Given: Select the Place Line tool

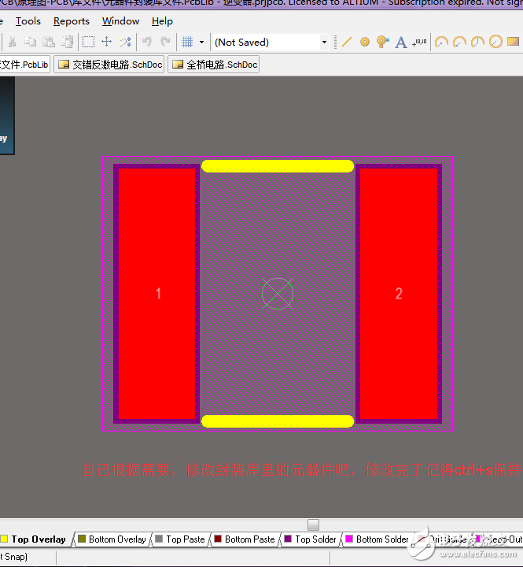Looking at the screenshot, I should tap(347, 42).
